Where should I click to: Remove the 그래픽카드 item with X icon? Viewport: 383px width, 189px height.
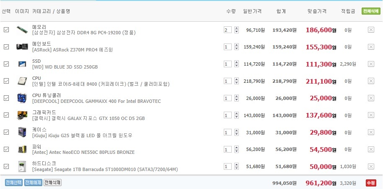[x=371, y=115]
